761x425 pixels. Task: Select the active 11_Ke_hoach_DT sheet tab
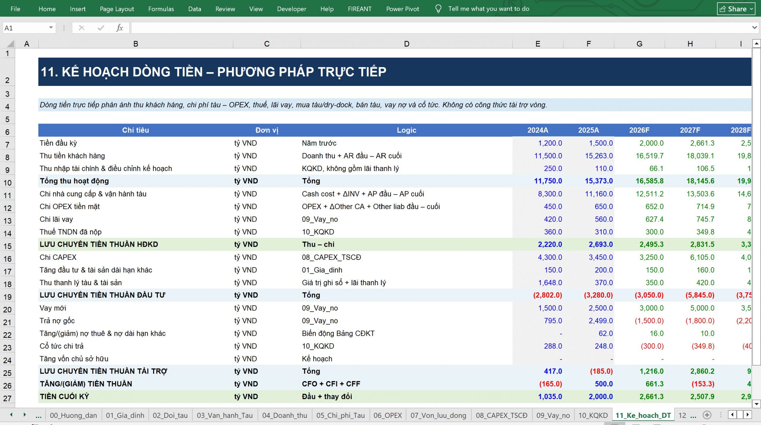click(643, 415)
